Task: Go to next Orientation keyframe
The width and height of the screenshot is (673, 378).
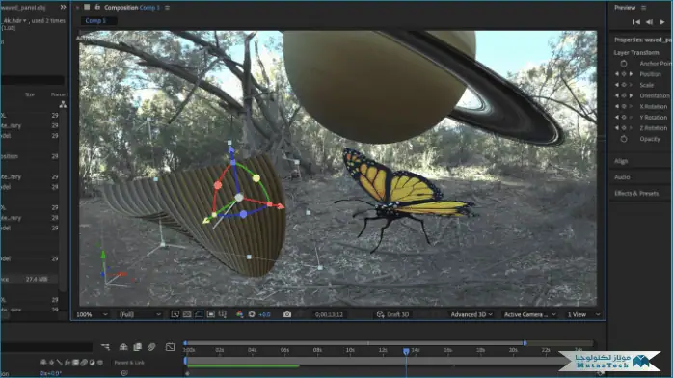Action: 631,95
